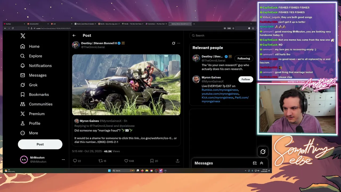Open the More options in sidebar
This screenshot has width=341, height=192.
click(x=29, y=133)
